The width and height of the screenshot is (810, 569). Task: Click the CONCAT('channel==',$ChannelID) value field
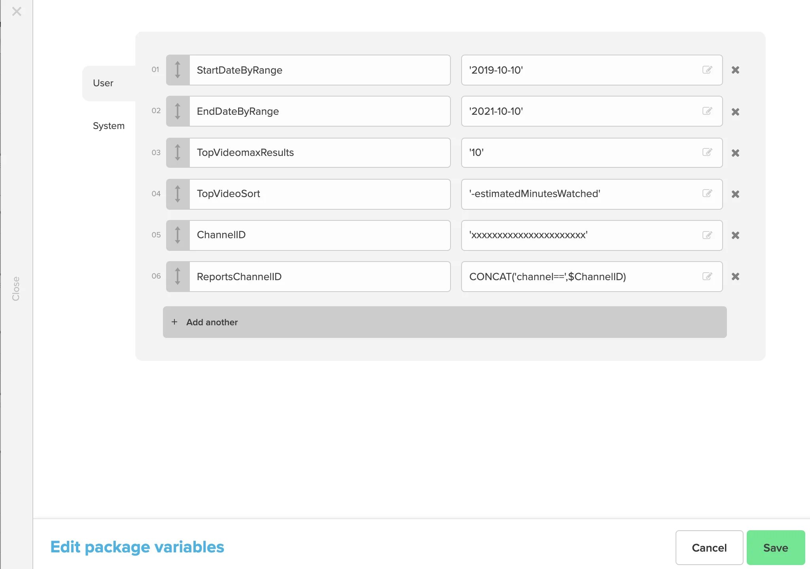point(592,276)
